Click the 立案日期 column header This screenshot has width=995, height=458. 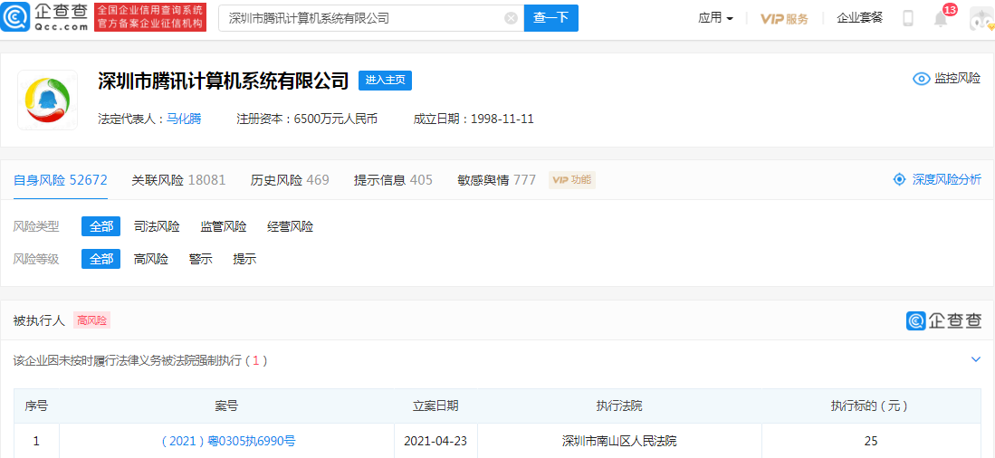pyautogui.click(x=435, y=406)
